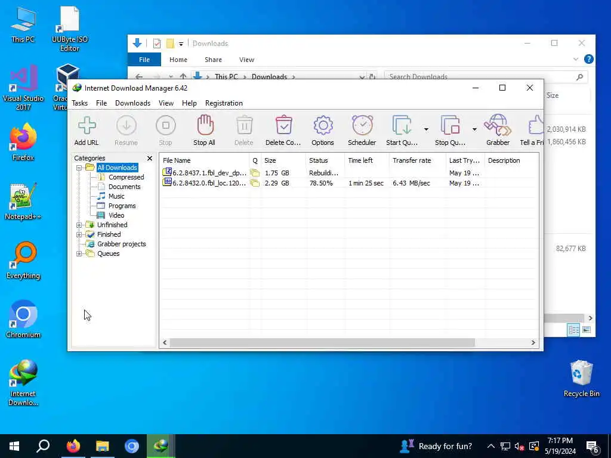
Task: Select the Programs category
Action: pos(122,206)
